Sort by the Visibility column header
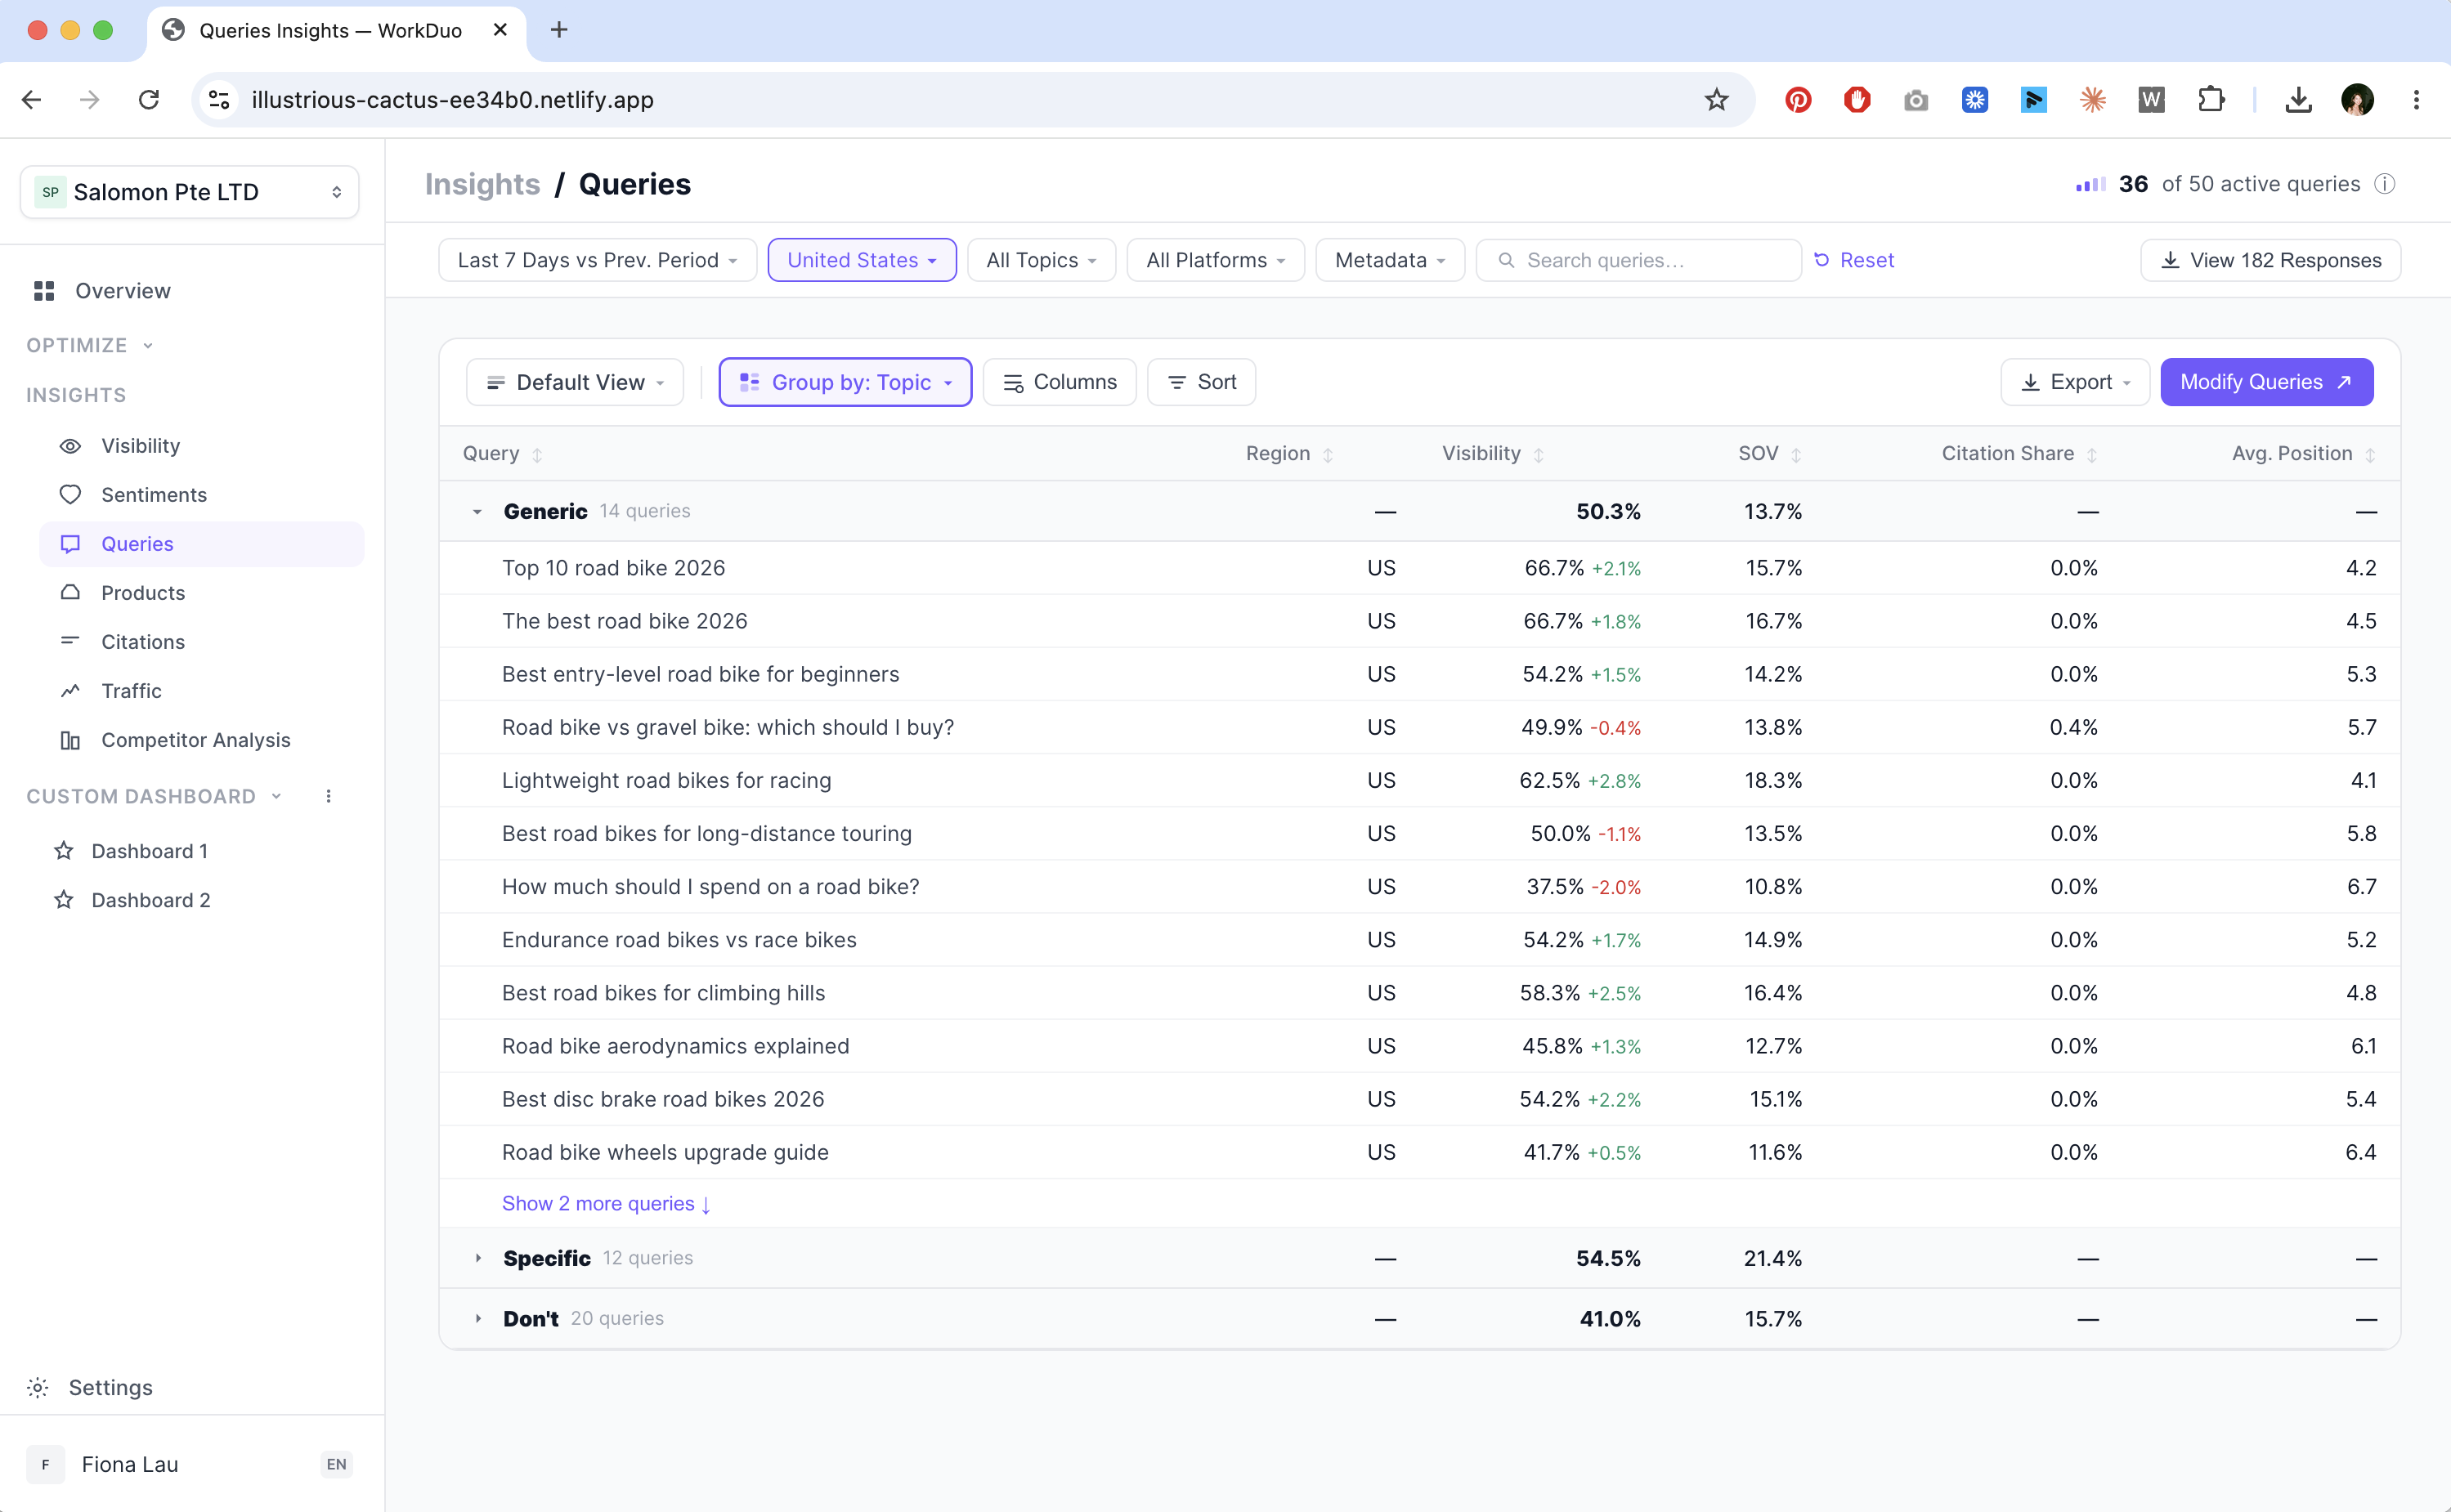 click(1492, 454)
